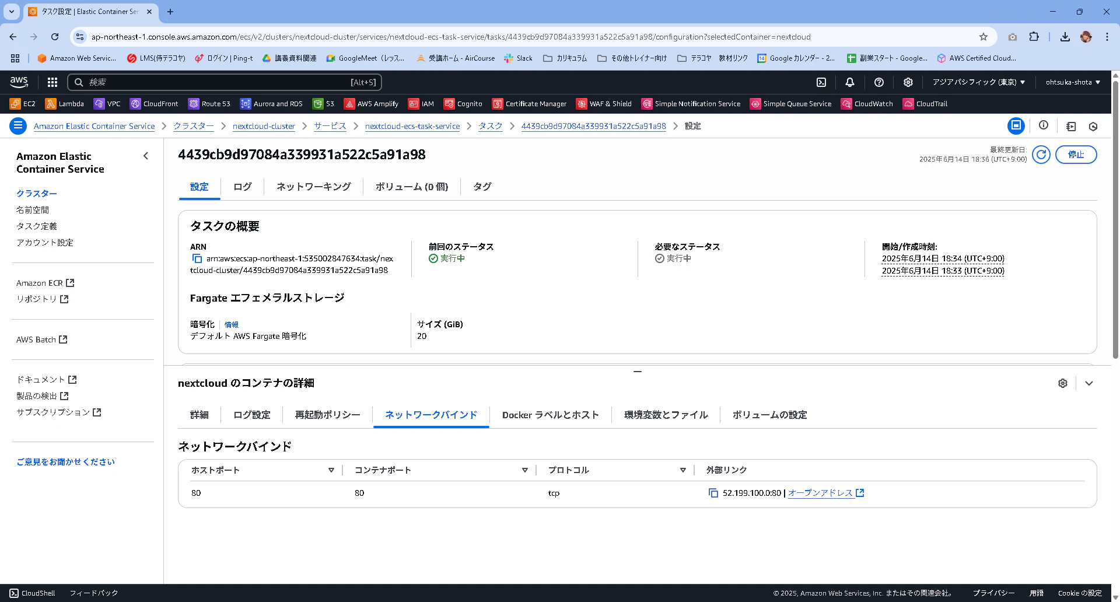This screenshot has height=602, width=1120.
Task: Open Certificate Manager shortcut
Action: [530, 104]
